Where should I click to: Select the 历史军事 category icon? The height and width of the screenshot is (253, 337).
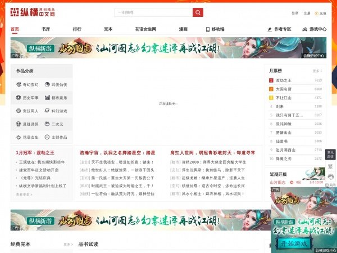[19, 98]
